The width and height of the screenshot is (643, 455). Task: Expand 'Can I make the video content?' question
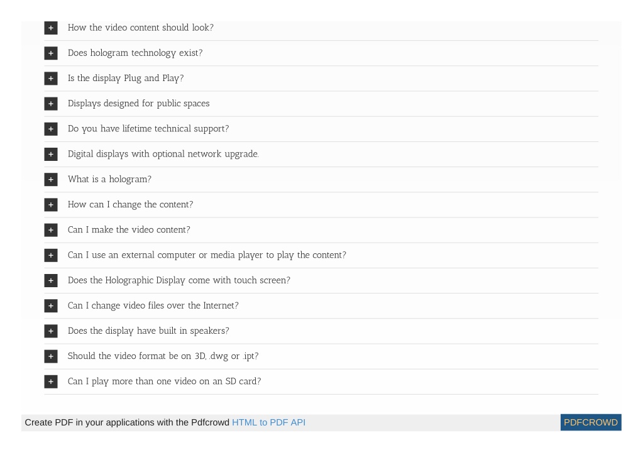click(x=129, y=229)
